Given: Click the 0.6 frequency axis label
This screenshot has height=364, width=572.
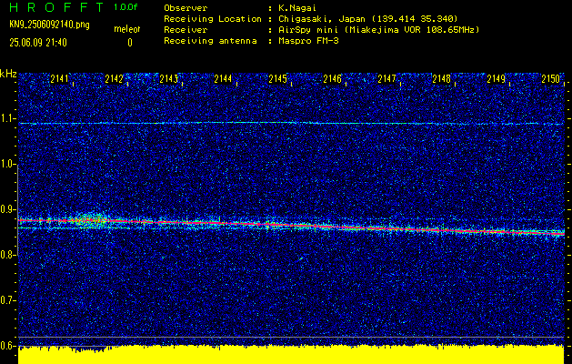Looking at the screenshot, I should point(7,346).
